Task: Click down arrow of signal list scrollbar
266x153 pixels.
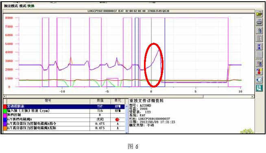Action: [126, 132]
